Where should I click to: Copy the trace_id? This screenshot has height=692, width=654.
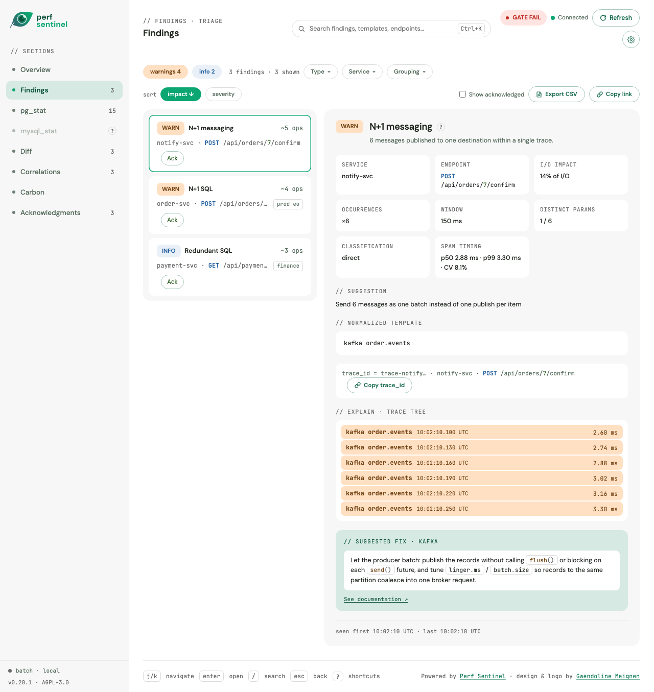coord(380,385)
